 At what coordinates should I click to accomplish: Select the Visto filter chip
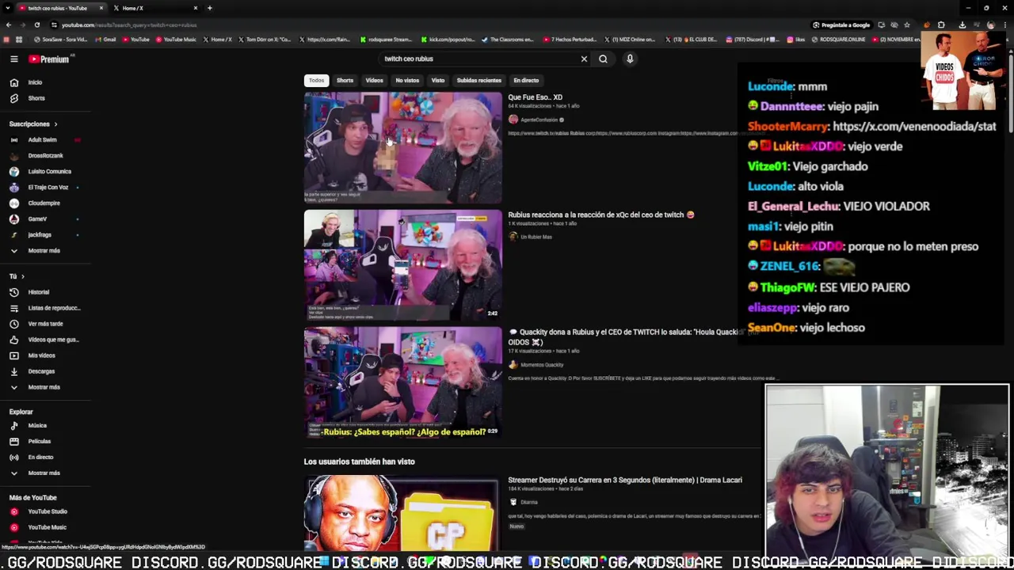(x=437, y=80)
